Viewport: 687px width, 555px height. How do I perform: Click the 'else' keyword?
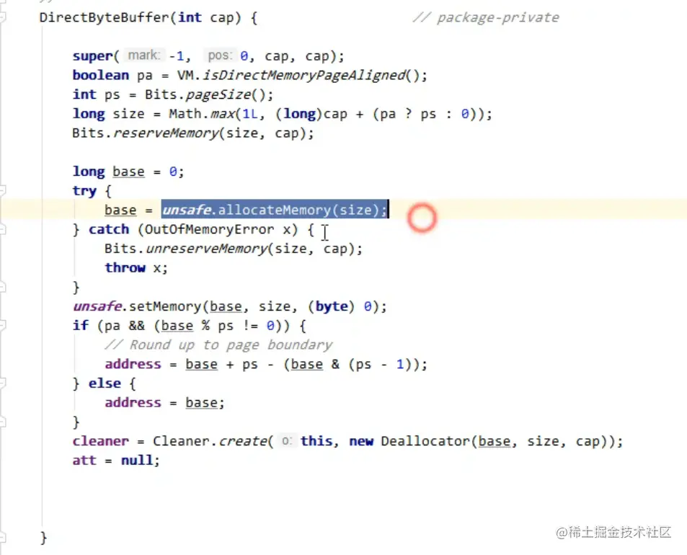click(x=105, y=383)
